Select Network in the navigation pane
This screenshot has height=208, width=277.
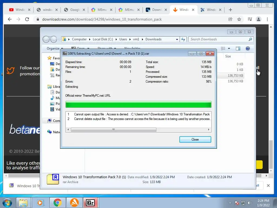[54, 132]
